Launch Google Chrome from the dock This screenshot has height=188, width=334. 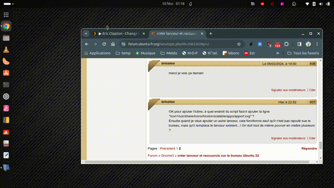tap(6, 26)
